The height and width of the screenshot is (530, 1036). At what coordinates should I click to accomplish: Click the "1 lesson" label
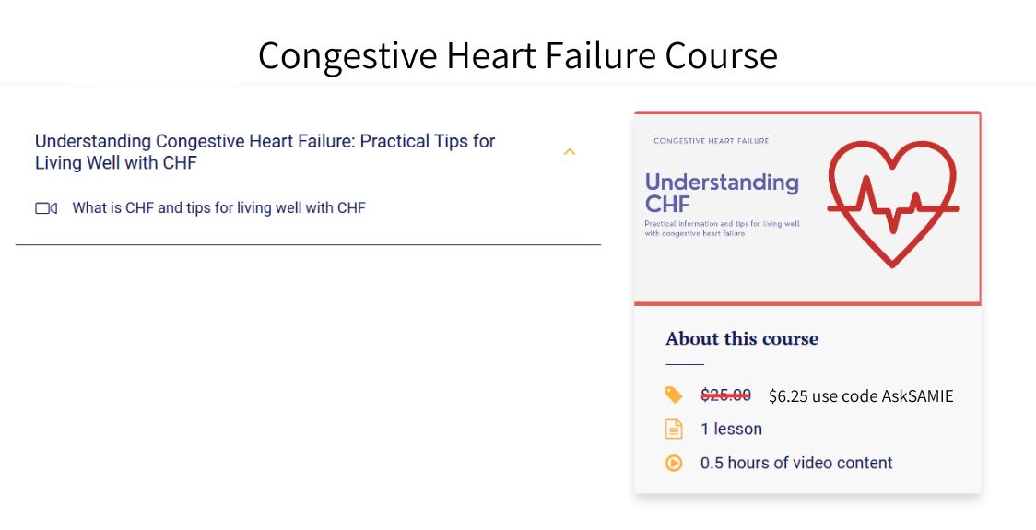coord(731,429)
